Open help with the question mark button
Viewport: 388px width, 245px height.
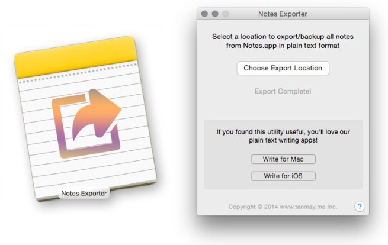[x=359, y=207]
